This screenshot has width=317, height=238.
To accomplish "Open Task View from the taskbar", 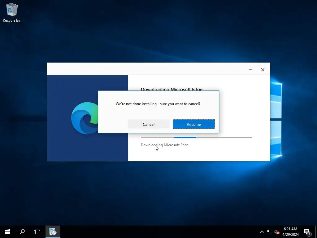I will 37,232.
